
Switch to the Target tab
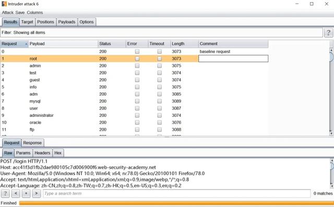27,22
